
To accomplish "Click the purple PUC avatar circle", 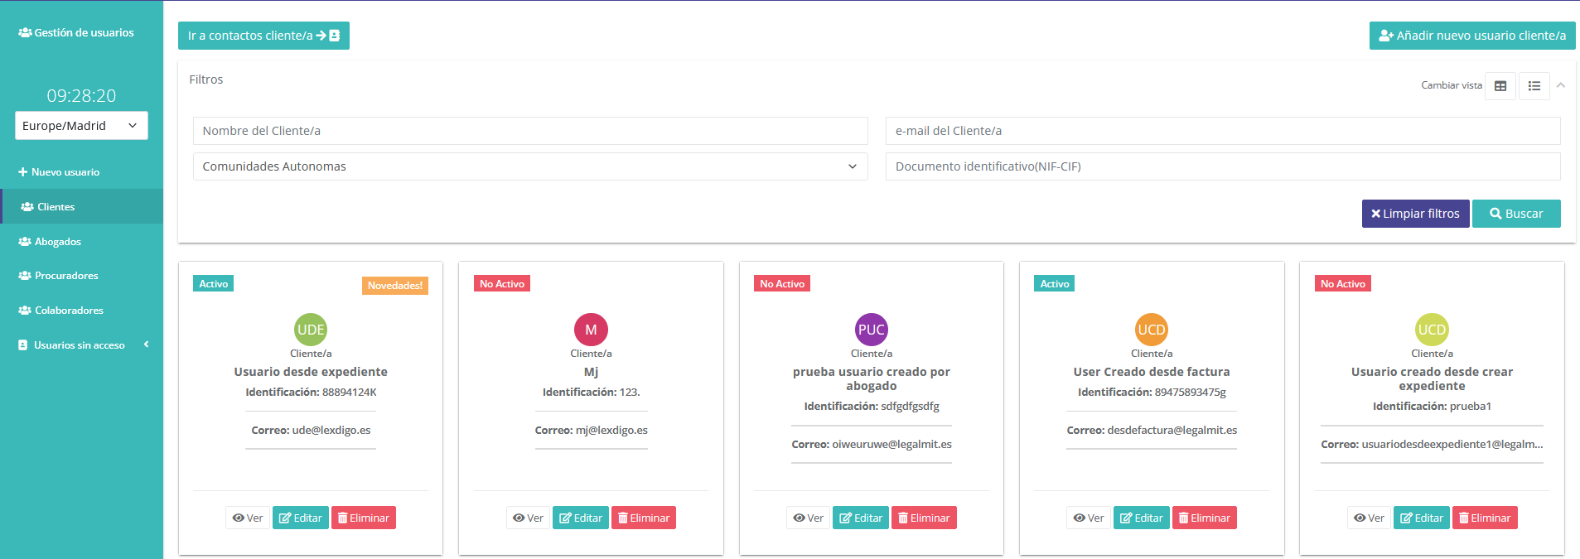I will click(x=871, y=330).
